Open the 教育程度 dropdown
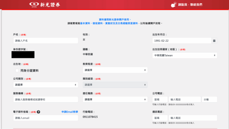 pyautogui.click(x=115, y=70)
